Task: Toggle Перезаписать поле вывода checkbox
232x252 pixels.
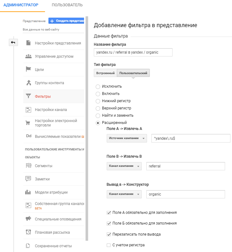Action: click(x=109, y=234)
